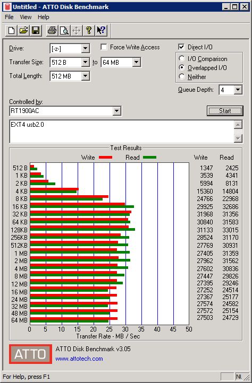
Task: Open Print Preview toolbar icon
Action: [64, 31]
